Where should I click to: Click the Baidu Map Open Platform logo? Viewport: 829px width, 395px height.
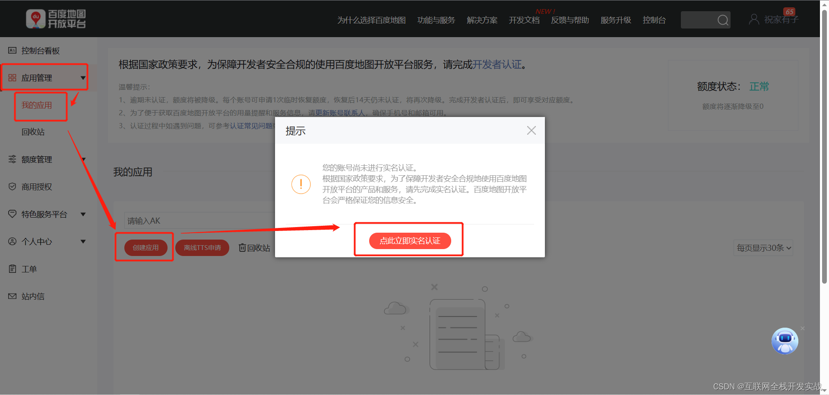[x=56, y=19]
